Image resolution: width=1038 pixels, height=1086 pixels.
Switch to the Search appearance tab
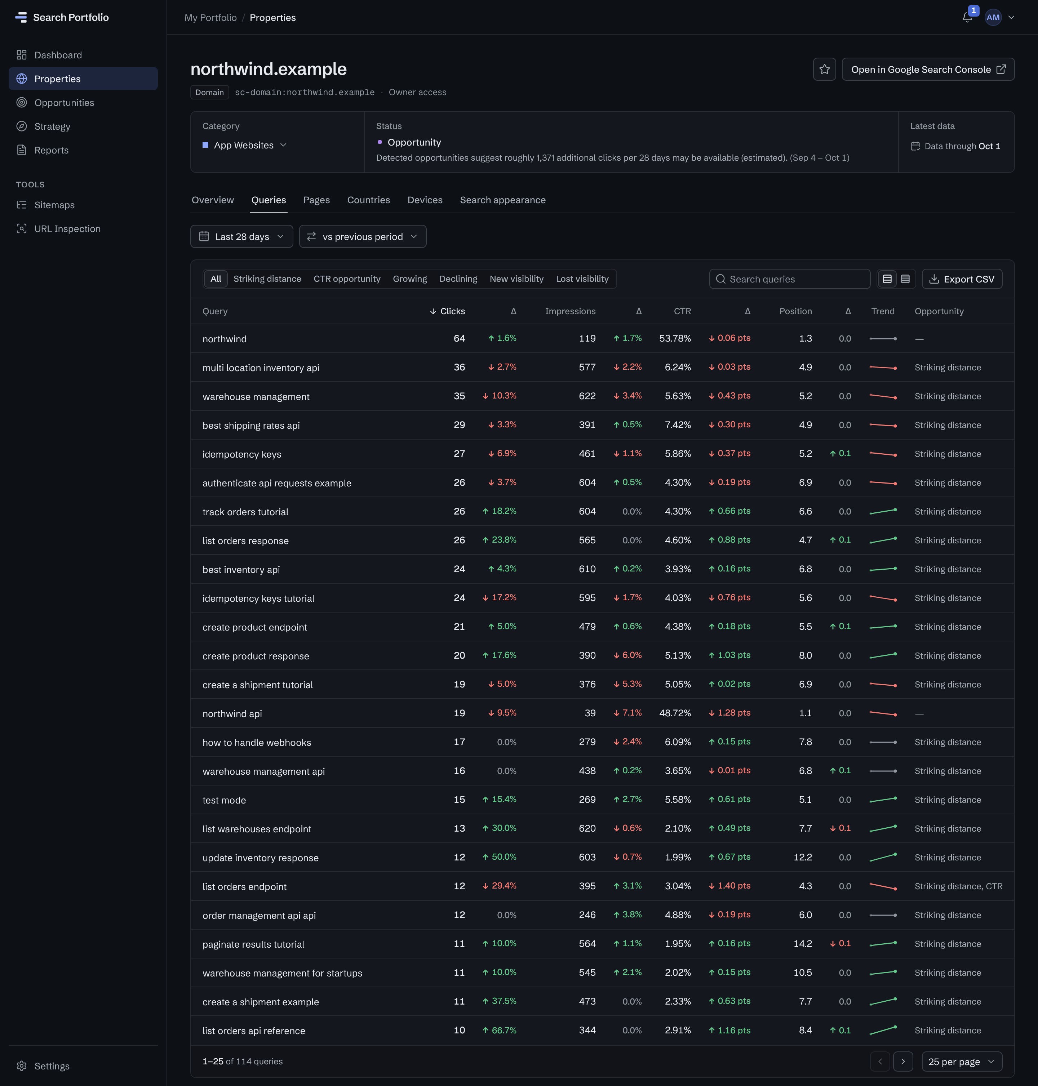(502, 200)
